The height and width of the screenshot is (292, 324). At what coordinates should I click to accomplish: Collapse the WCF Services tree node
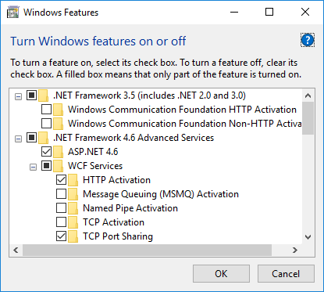[33, 167]
